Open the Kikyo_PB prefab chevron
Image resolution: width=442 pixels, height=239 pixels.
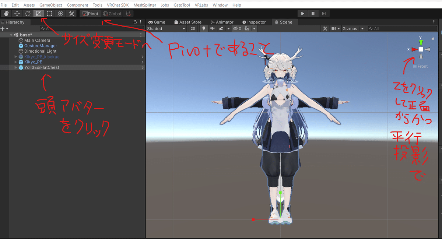143,62
